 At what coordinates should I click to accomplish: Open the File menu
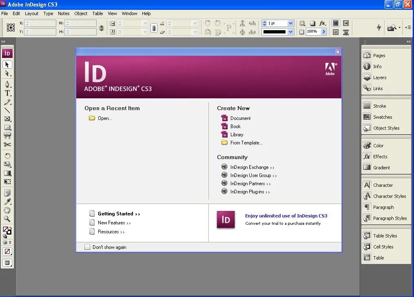pos(4,13)
